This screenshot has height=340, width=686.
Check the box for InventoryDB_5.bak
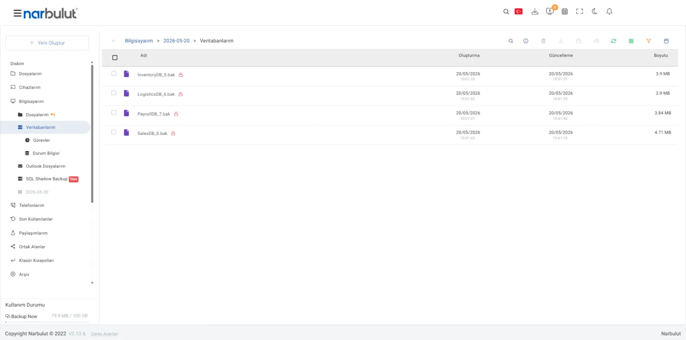pyautogui.click(x=114, y=74)
